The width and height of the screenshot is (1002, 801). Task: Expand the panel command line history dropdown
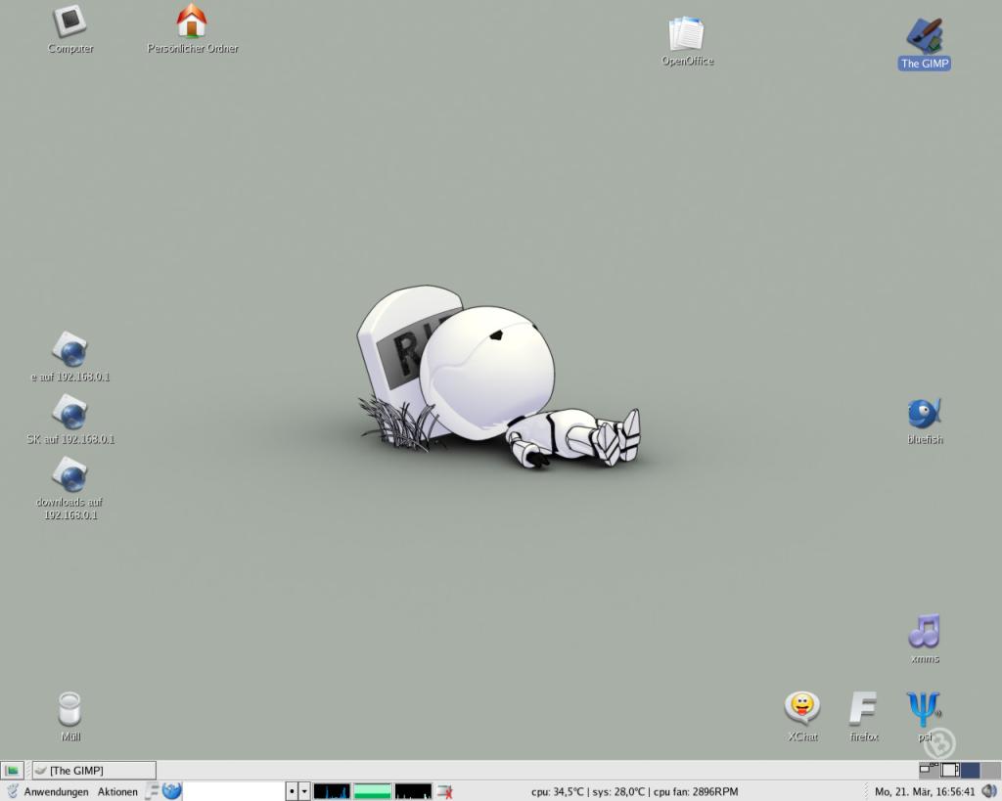pos(304,791)
